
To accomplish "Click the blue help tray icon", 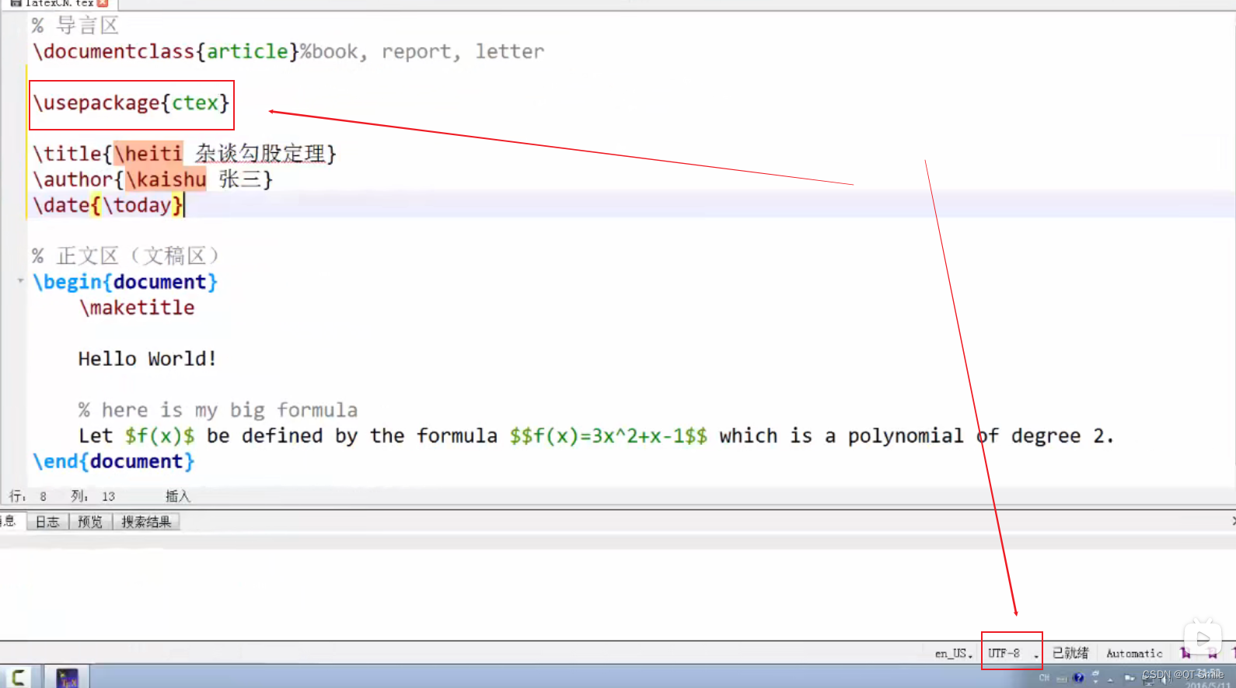I will point(1077,678).
